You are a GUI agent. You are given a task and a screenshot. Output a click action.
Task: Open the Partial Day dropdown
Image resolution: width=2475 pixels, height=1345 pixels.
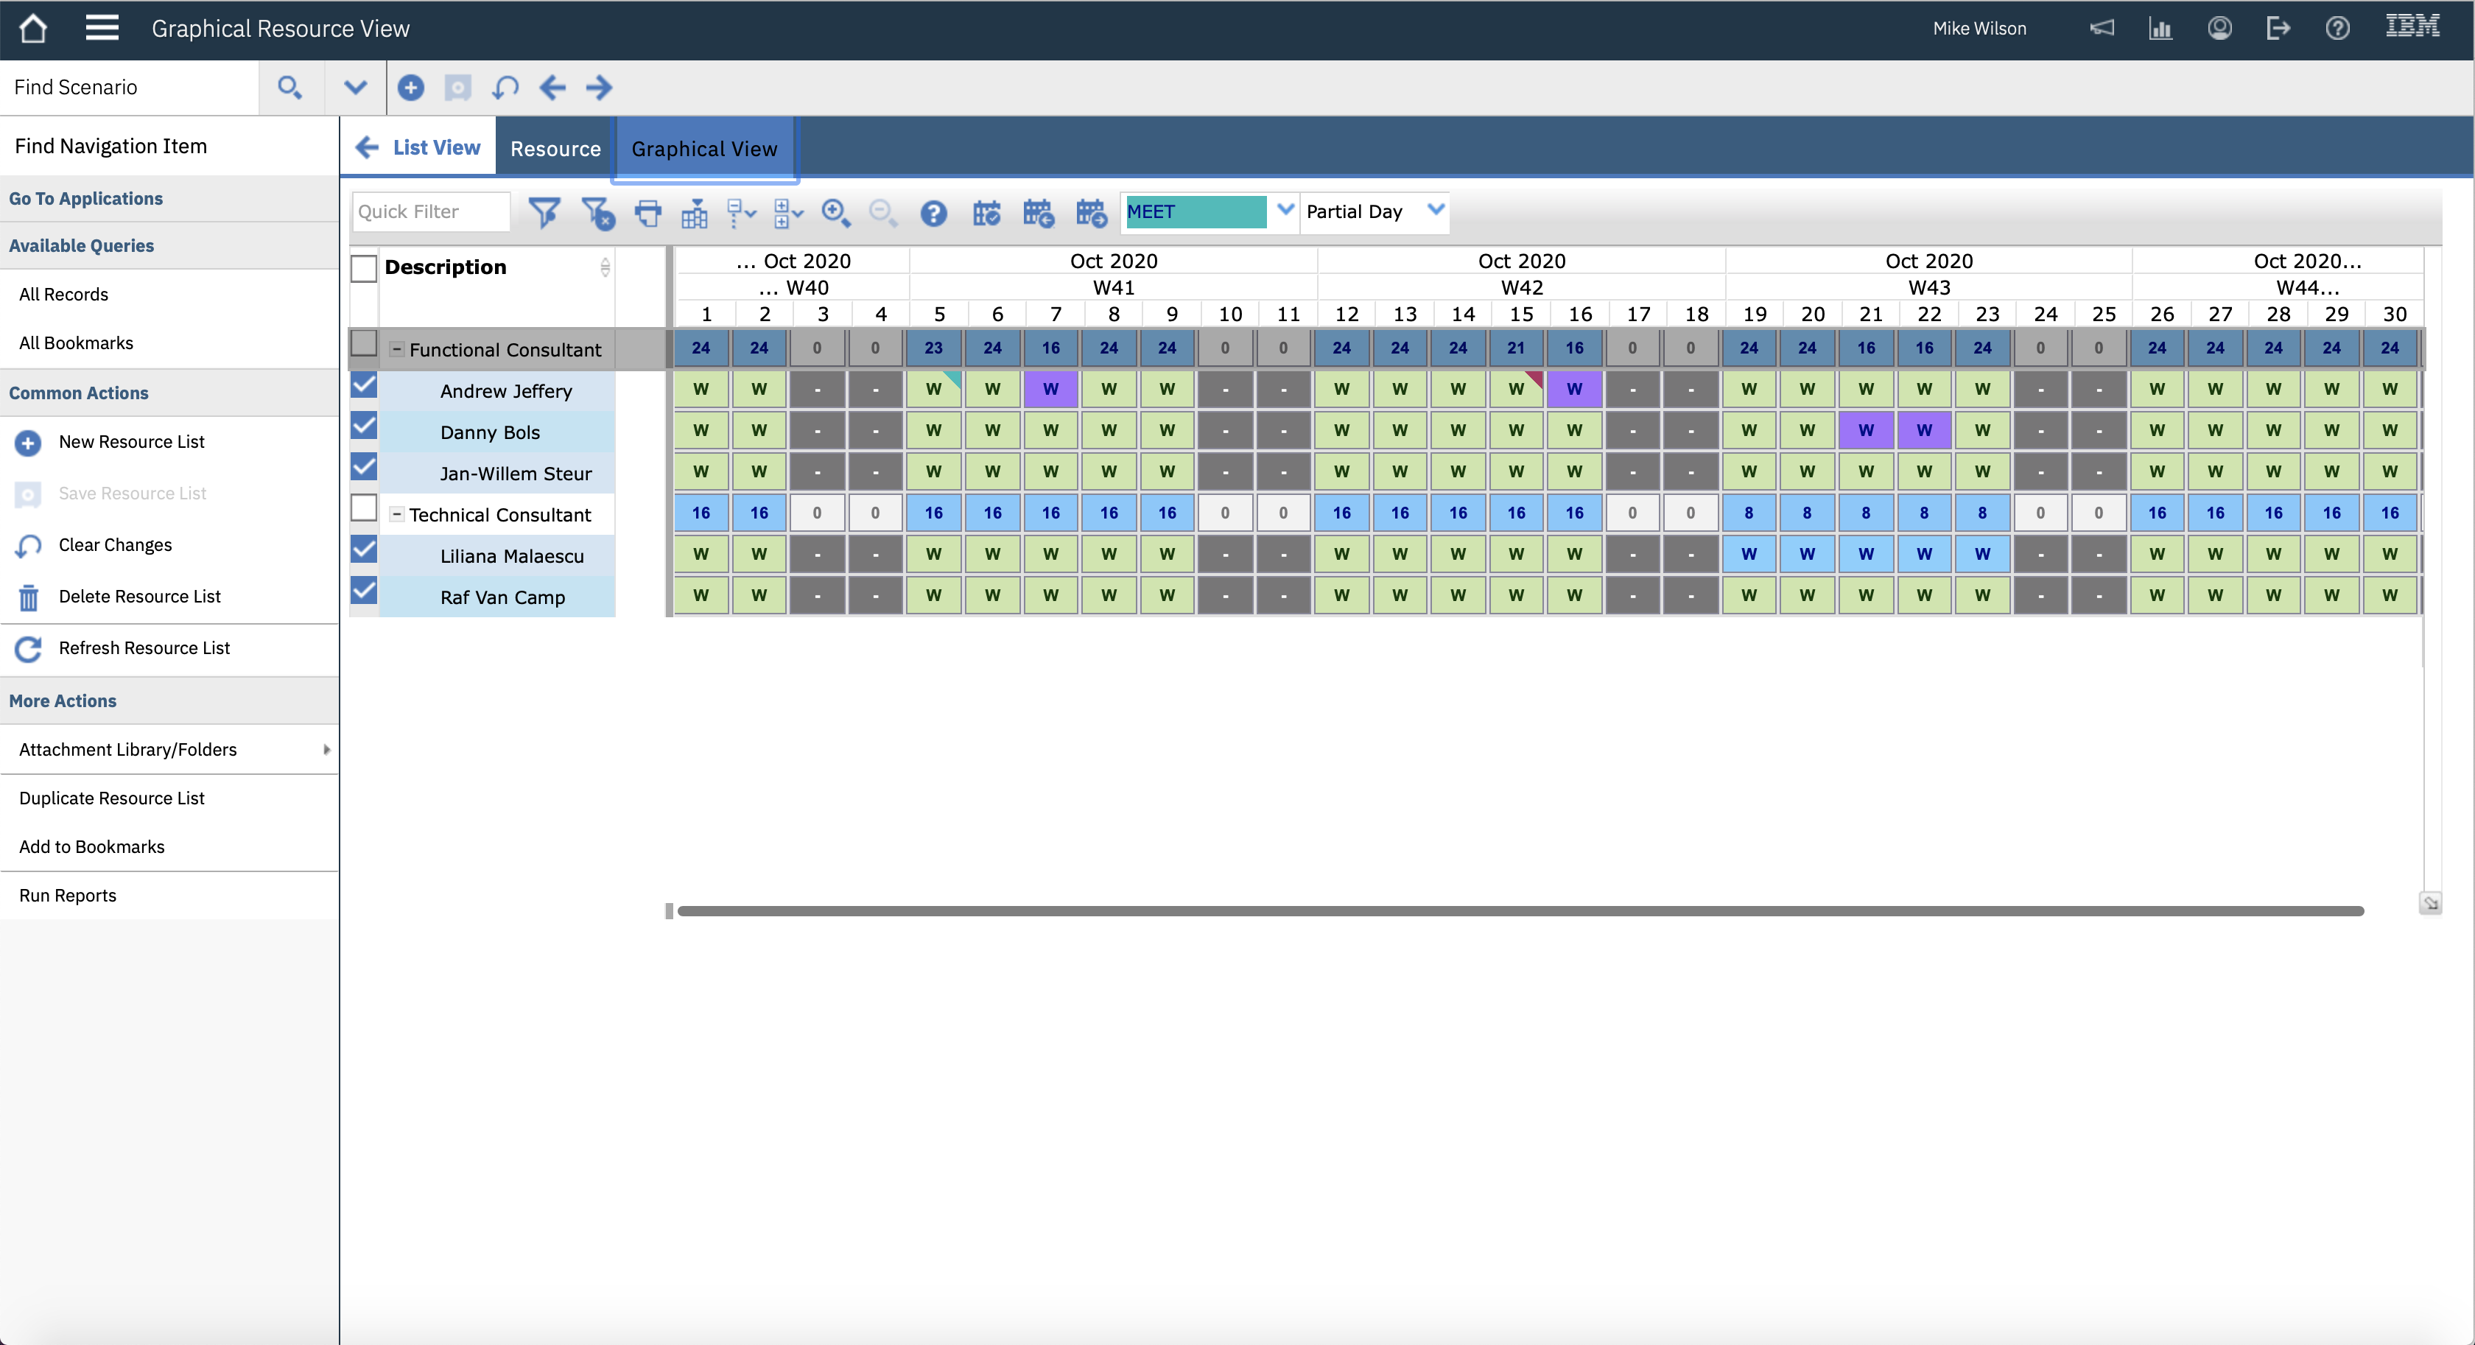pyautogui.click(x=1436, y=211)
